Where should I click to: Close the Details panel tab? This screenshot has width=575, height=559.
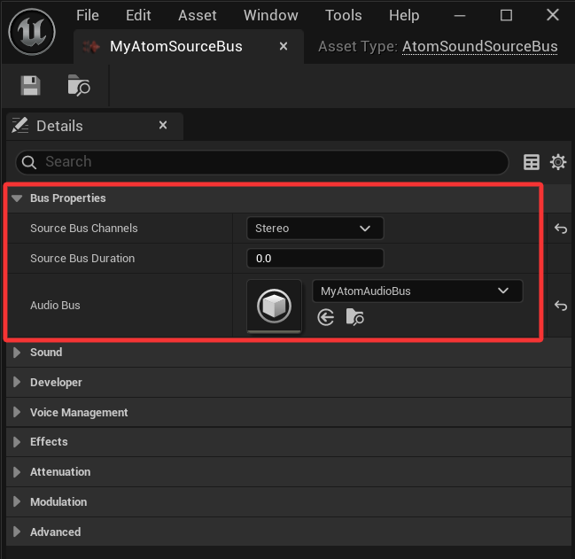click(x=163, y=126)
